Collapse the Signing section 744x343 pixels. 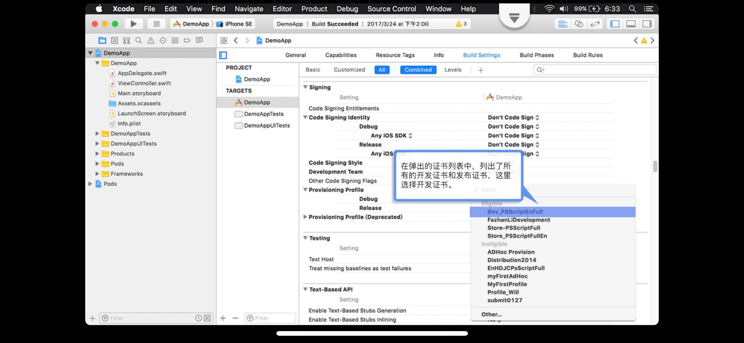click(305, 87)
